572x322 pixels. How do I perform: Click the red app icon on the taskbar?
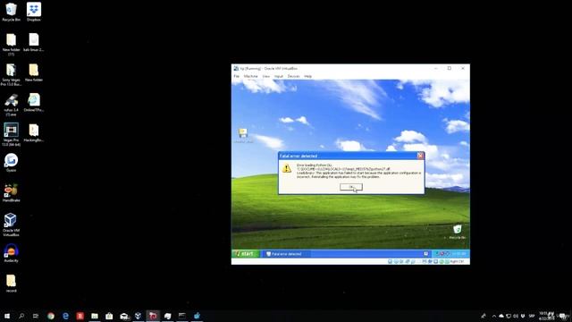(80, 316)
